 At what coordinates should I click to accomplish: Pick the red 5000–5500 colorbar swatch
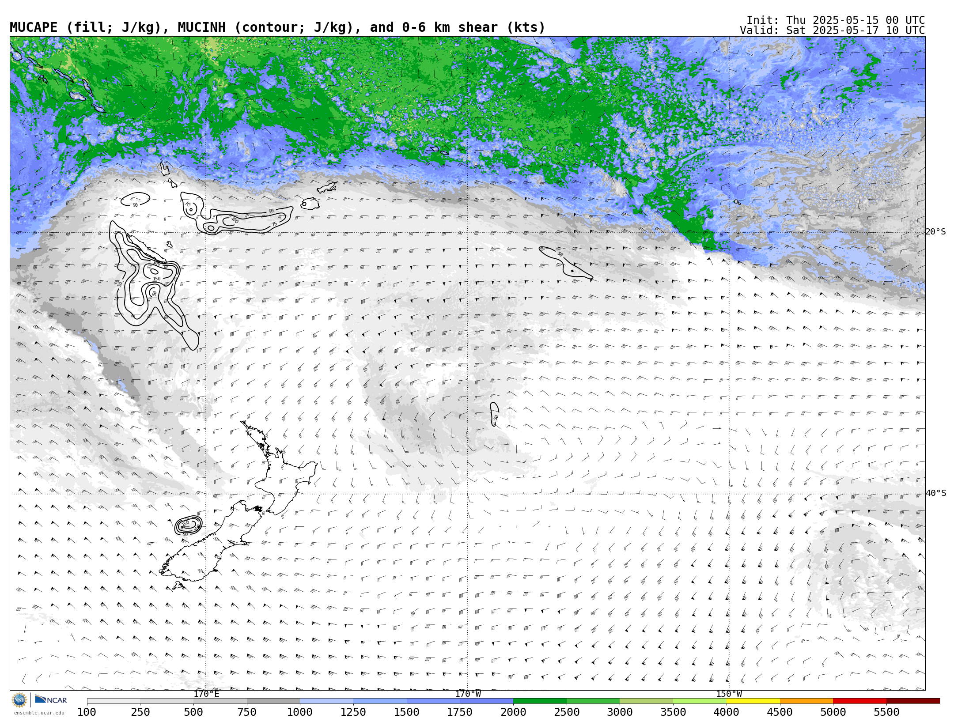pos(859,701)
